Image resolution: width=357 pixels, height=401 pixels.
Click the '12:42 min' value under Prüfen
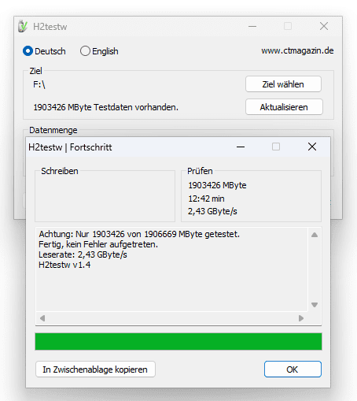click(206, 199)
